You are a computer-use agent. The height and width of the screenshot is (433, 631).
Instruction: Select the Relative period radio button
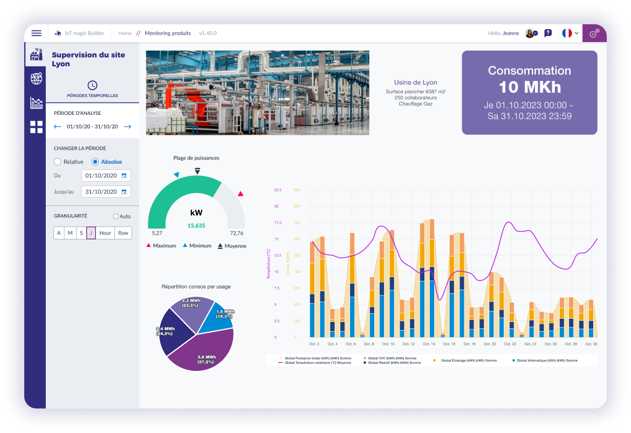(58, 162)
